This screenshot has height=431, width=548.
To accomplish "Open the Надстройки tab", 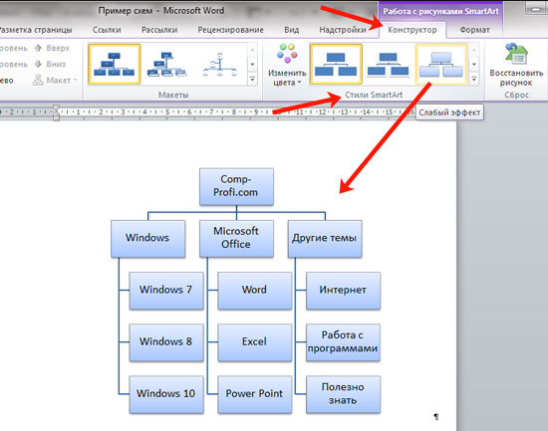I will pyautogui.click(x=343, y=30).
